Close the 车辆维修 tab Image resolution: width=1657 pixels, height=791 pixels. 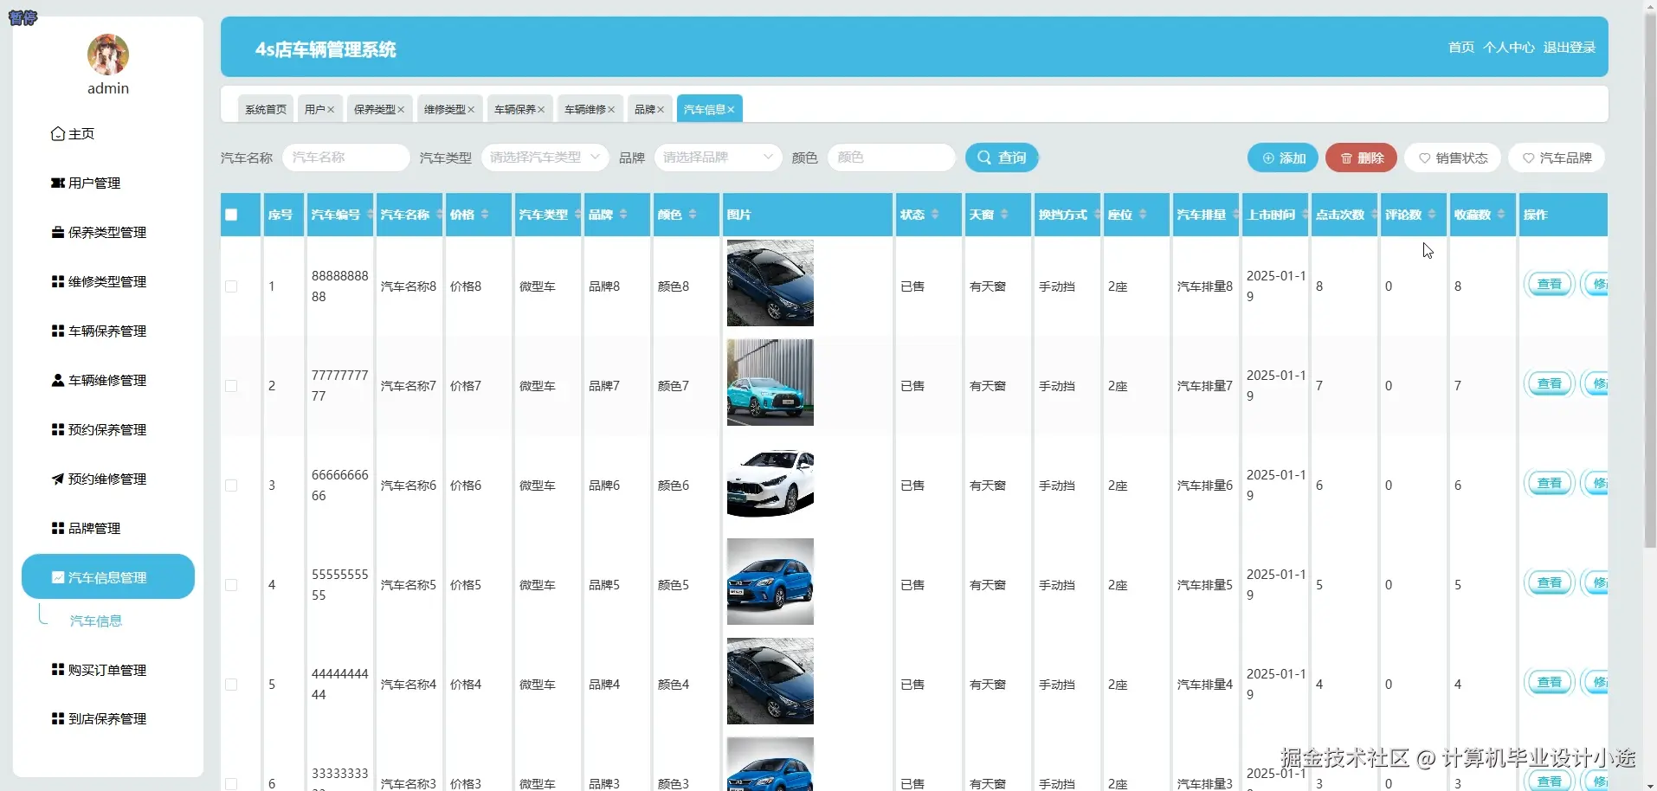pyautogui.click(x=611, y=110)
